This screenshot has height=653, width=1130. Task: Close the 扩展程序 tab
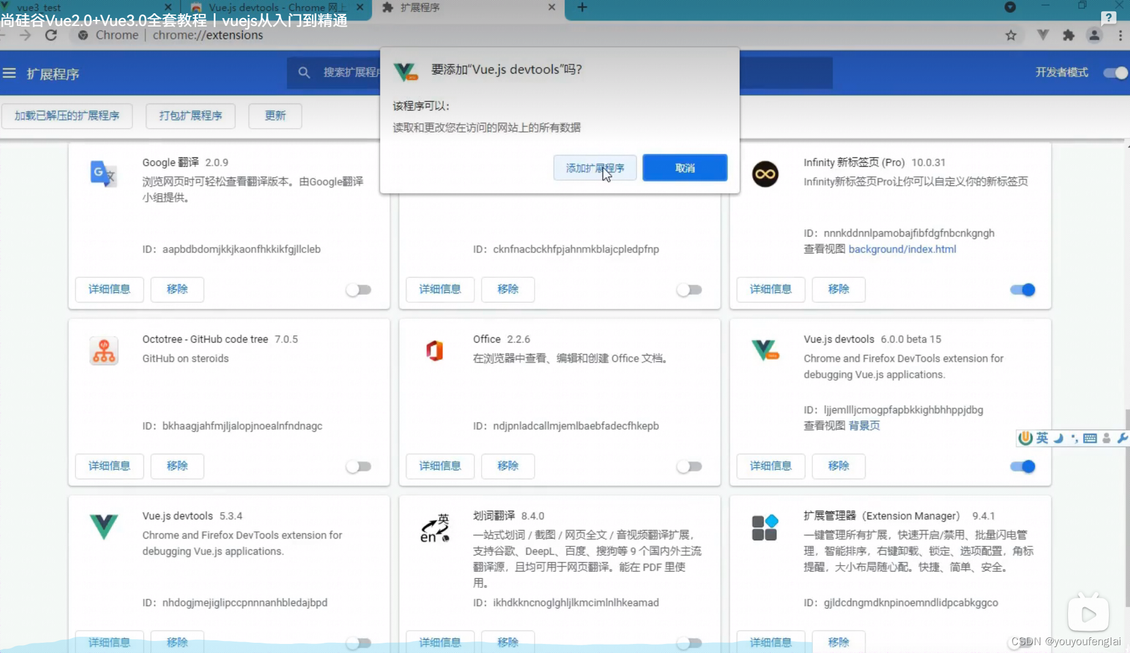pyautogui.click(x=551, y=7)
